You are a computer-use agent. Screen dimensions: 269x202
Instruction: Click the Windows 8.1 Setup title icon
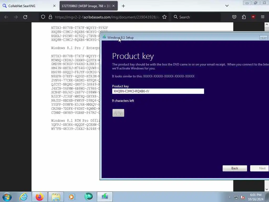(x=104, y=37)
